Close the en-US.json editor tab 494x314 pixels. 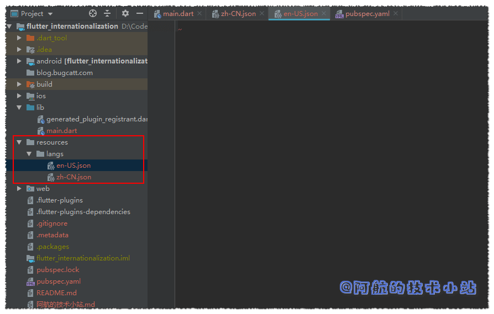tap(324, 14)
